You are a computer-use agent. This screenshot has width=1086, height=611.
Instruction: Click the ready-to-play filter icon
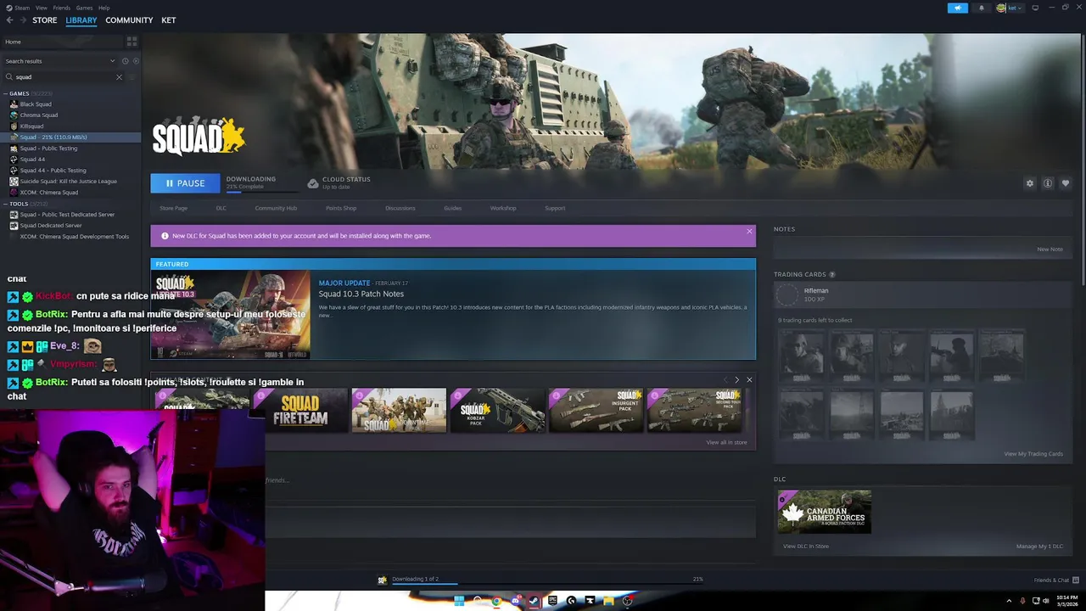(135, 61)
